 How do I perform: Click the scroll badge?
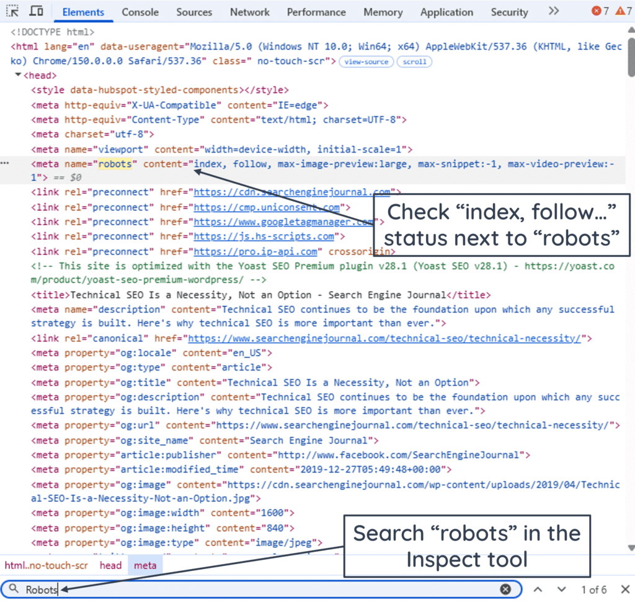pyautogui.click(x=414, y=61)
